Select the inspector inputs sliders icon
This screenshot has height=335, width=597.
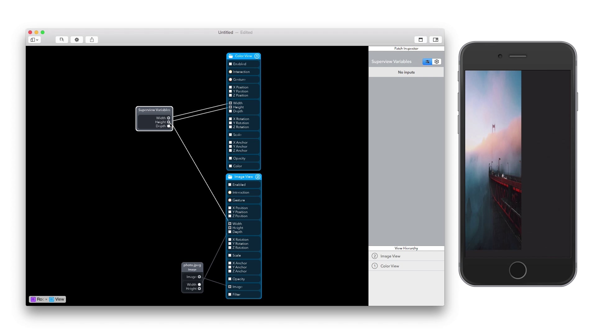(x=427, y=62)
